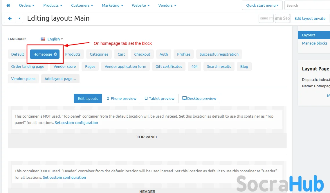Set custom configuration for Header container
Screen dimensions: 330x193
coord(64,177)
